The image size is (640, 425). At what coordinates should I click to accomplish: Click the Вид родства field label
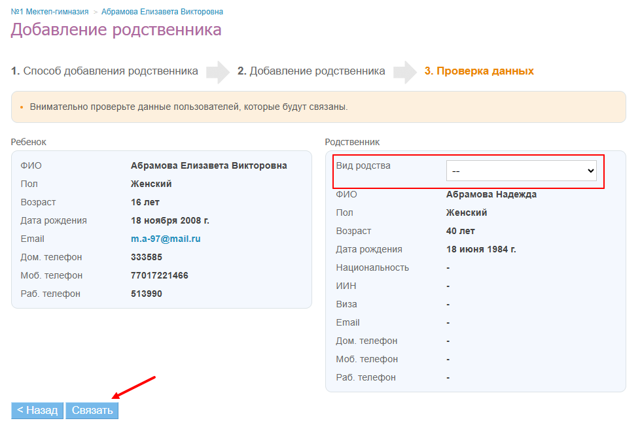(363, 165)
